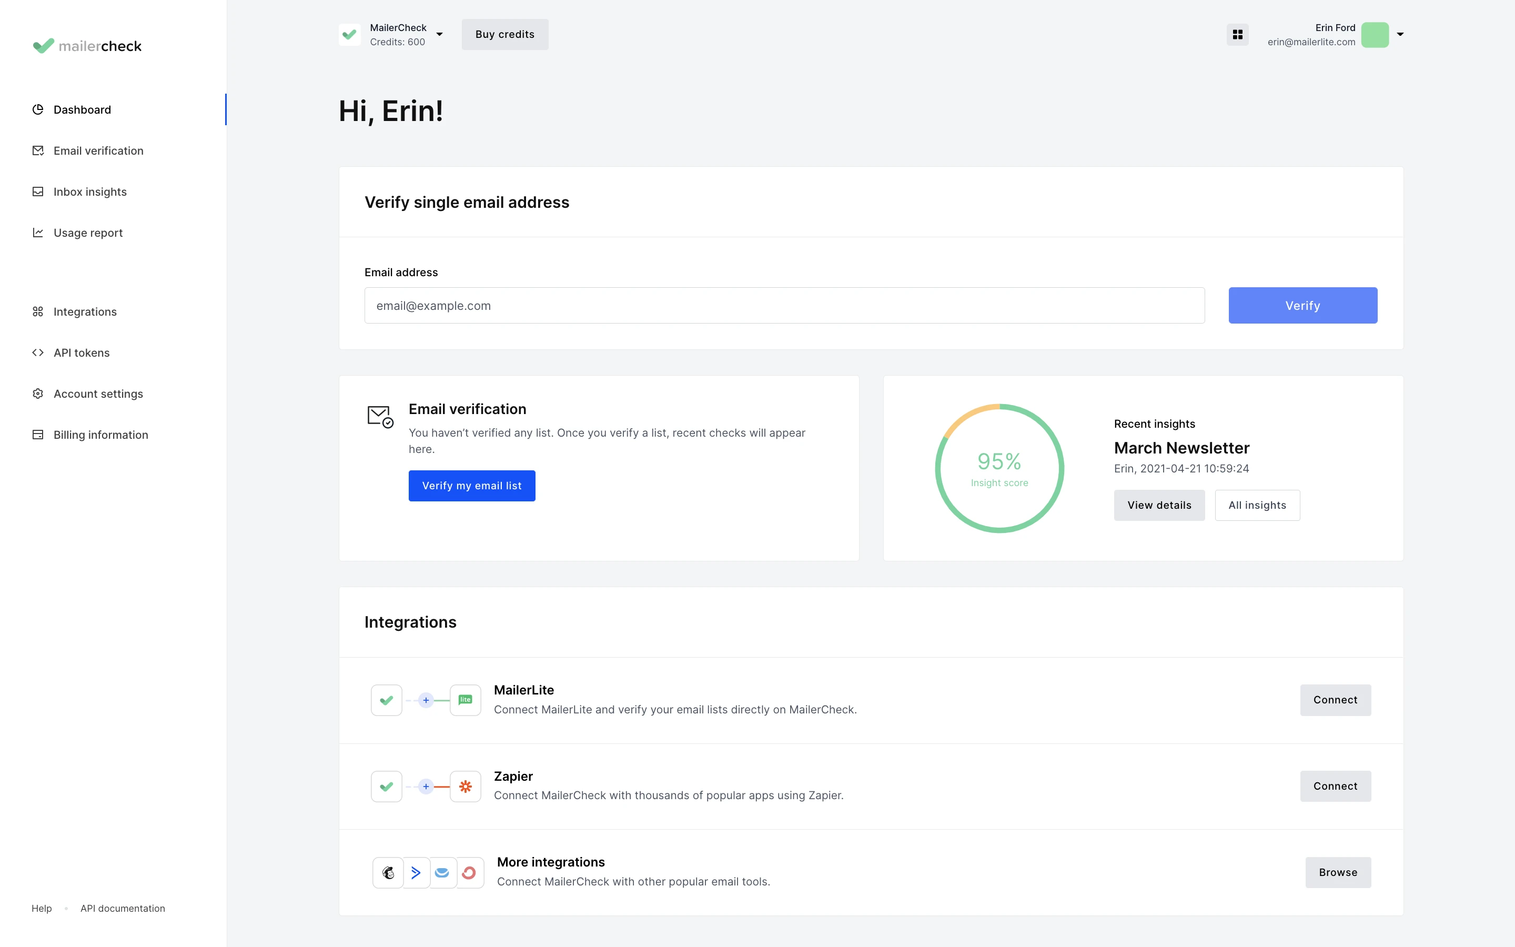Screen dimensions: 1515x947
Task: Click the Billing information card icon
Action: (x=37, y=435)
